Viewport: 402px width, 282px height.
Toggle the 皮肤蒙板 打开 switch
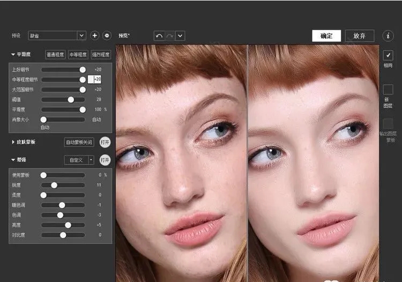coord(105,142)
